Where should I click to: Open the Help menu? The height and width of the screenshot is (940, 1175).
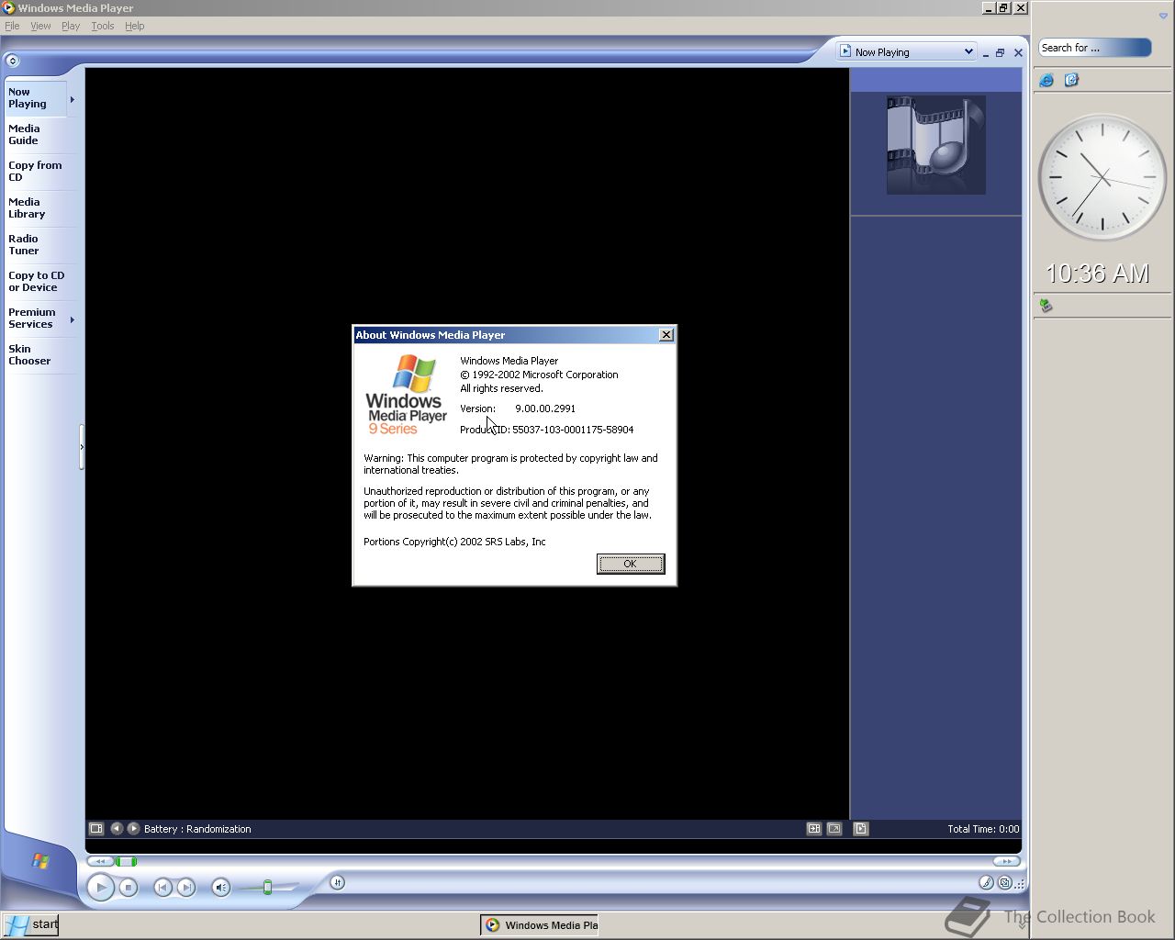coord(135,26)
